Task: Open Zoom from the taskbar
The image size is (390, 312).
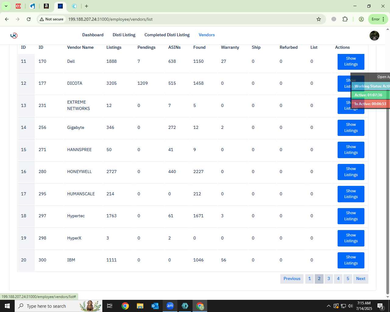Action: [x=170, y=306]
